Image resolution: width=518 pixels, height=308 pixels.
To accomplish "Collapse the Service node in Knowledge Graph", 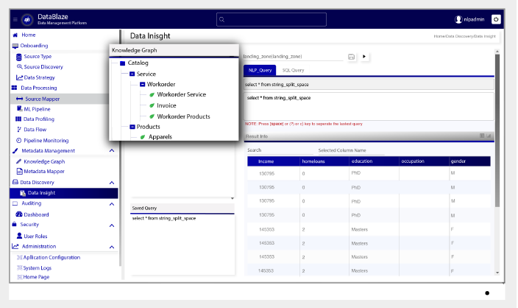I will pyautogui.click(x=132, y=74).
